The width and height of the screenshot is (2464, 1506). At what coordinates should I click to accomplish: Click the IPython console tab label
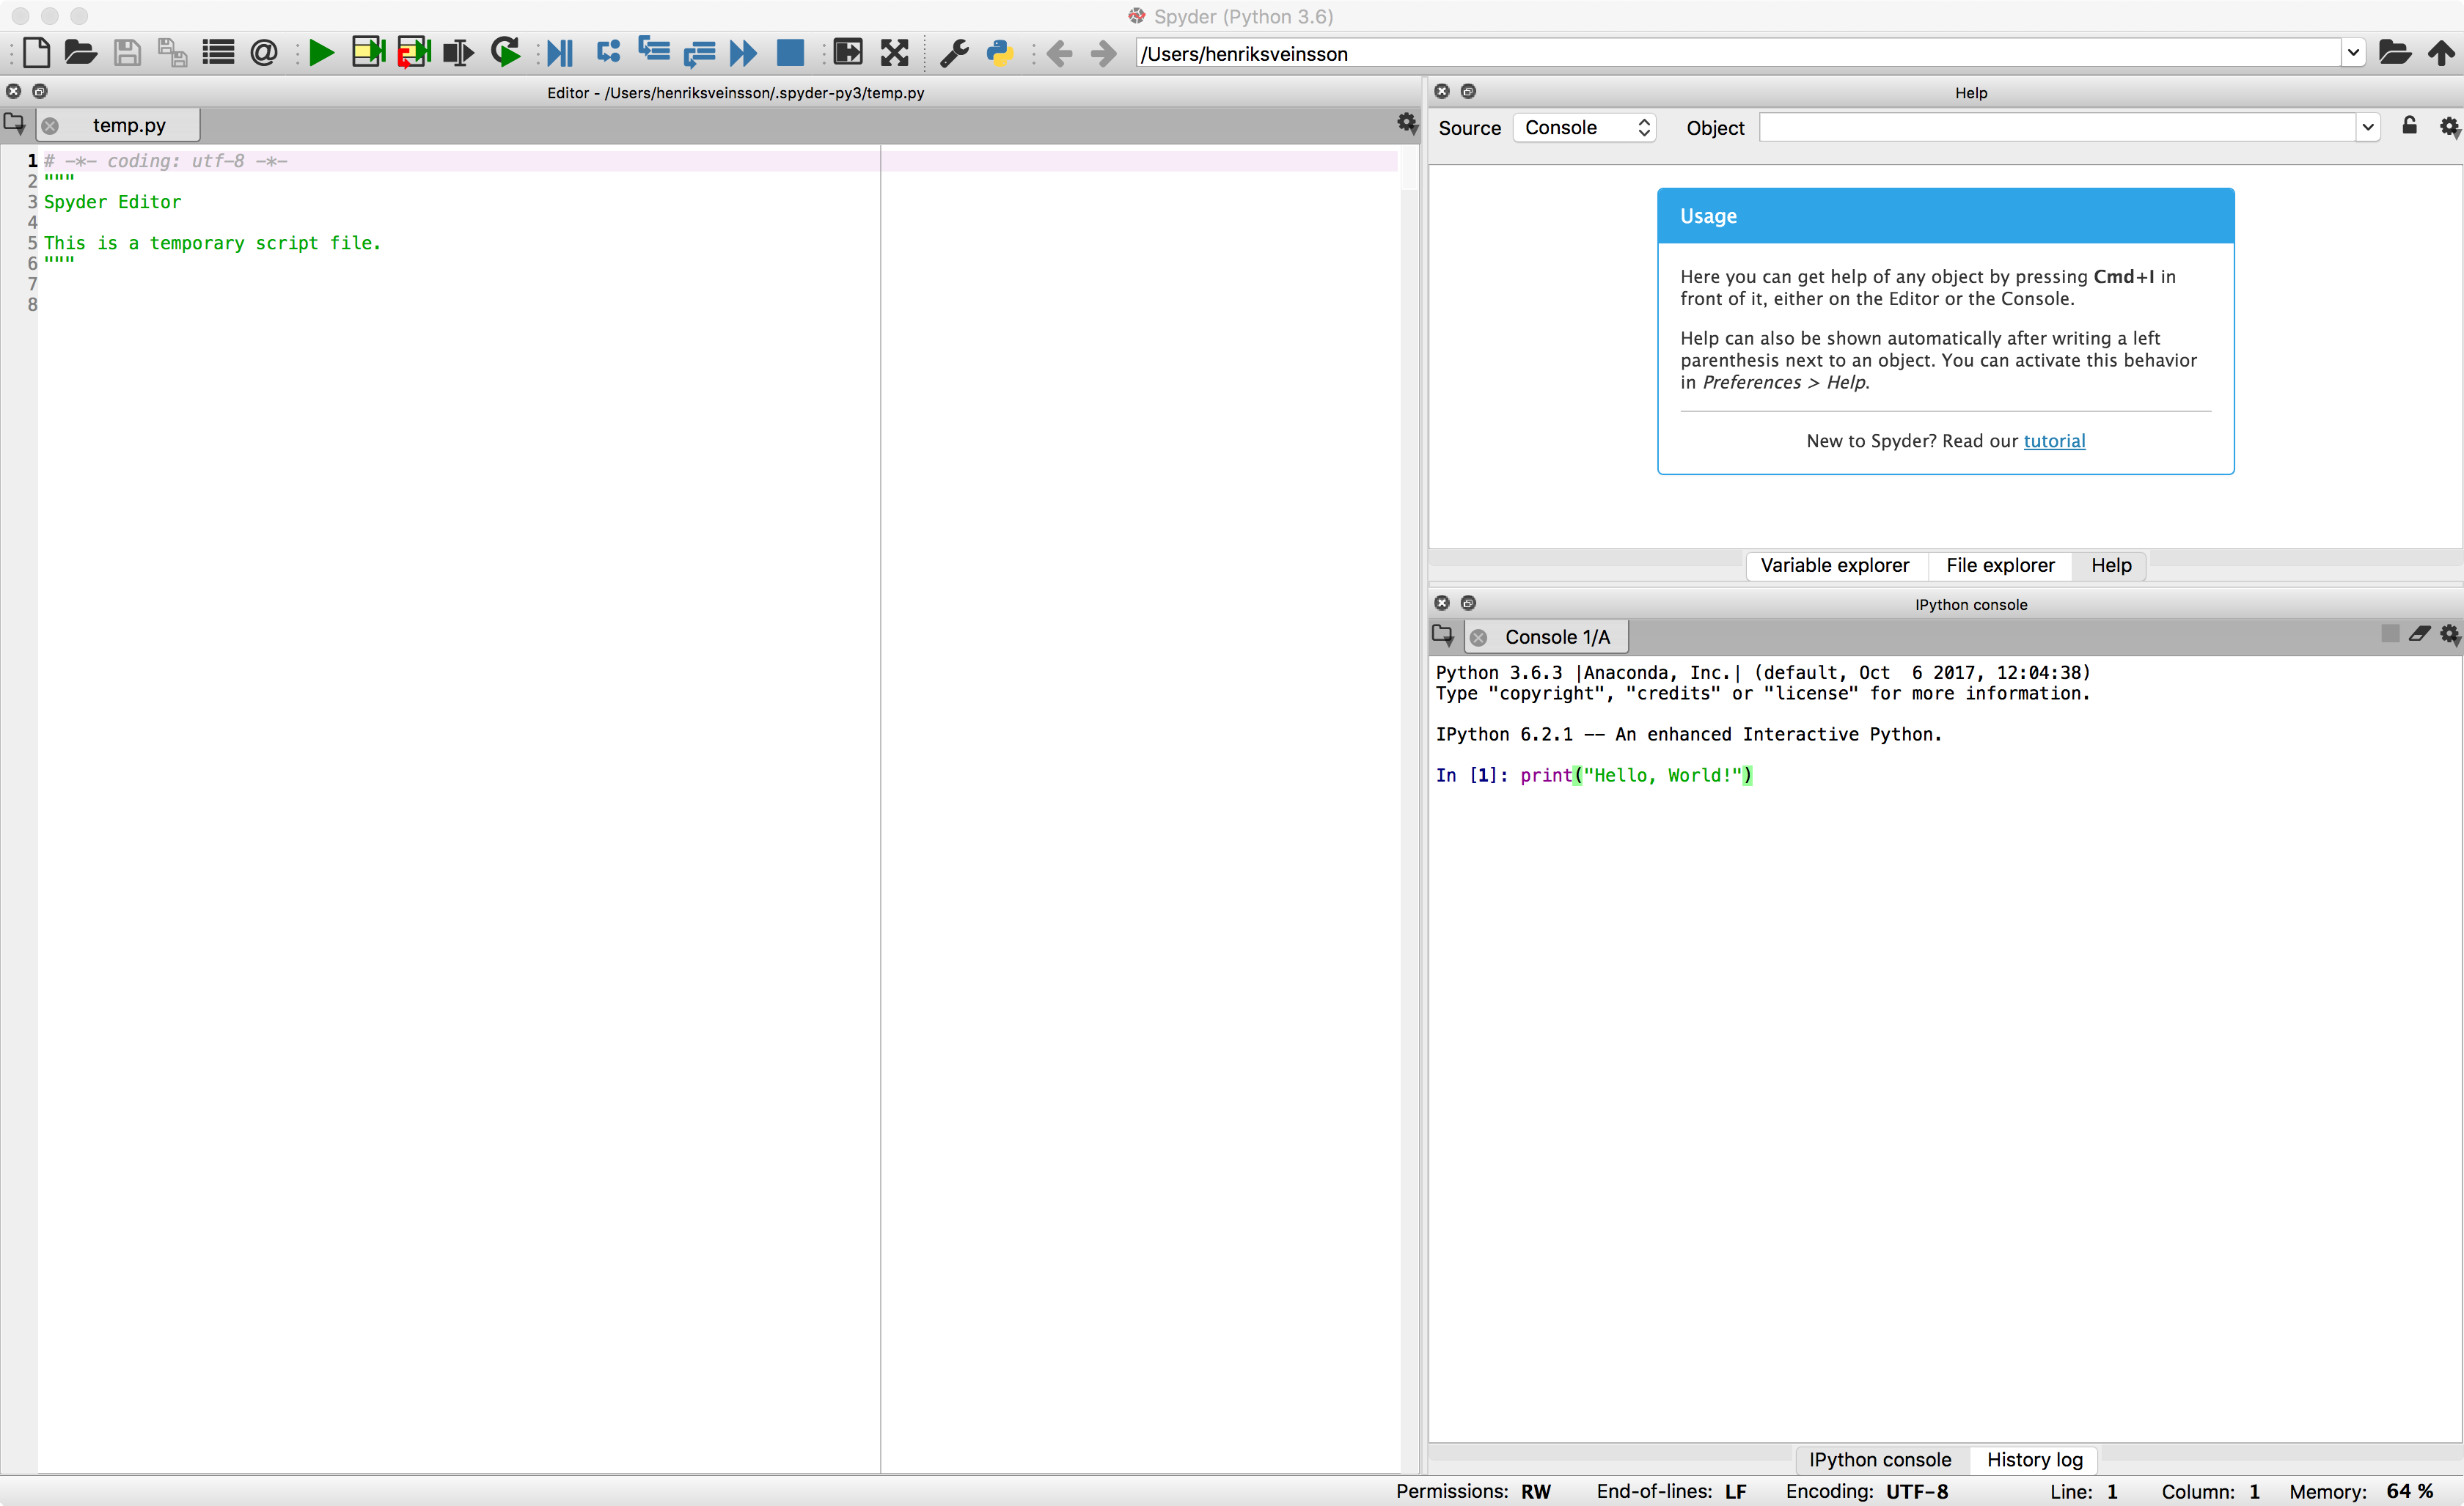1880,1458
